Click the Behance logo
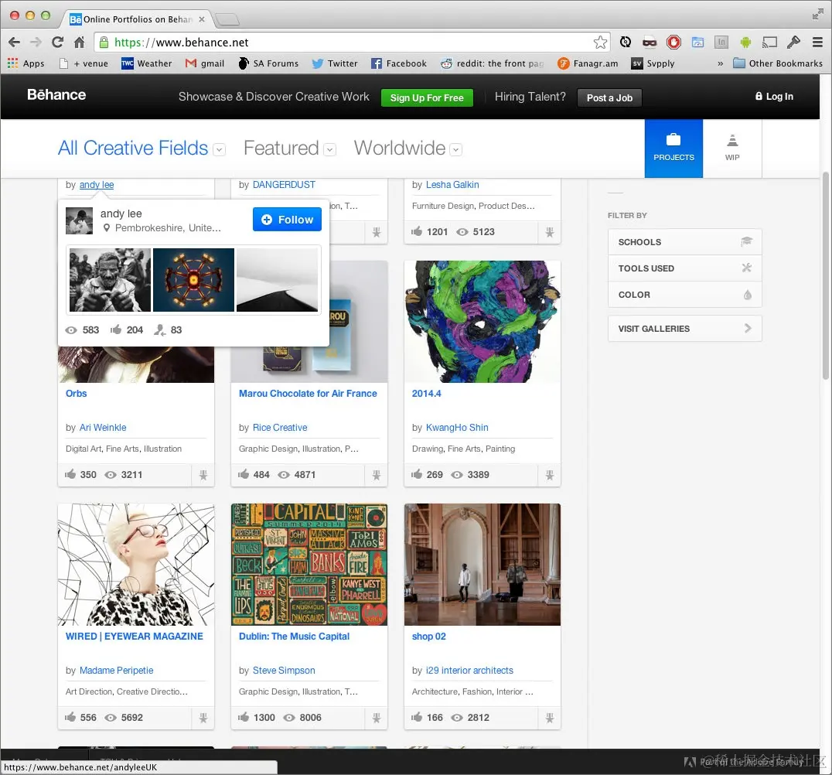Screen dimensions: 832x775 click(56, 95)
